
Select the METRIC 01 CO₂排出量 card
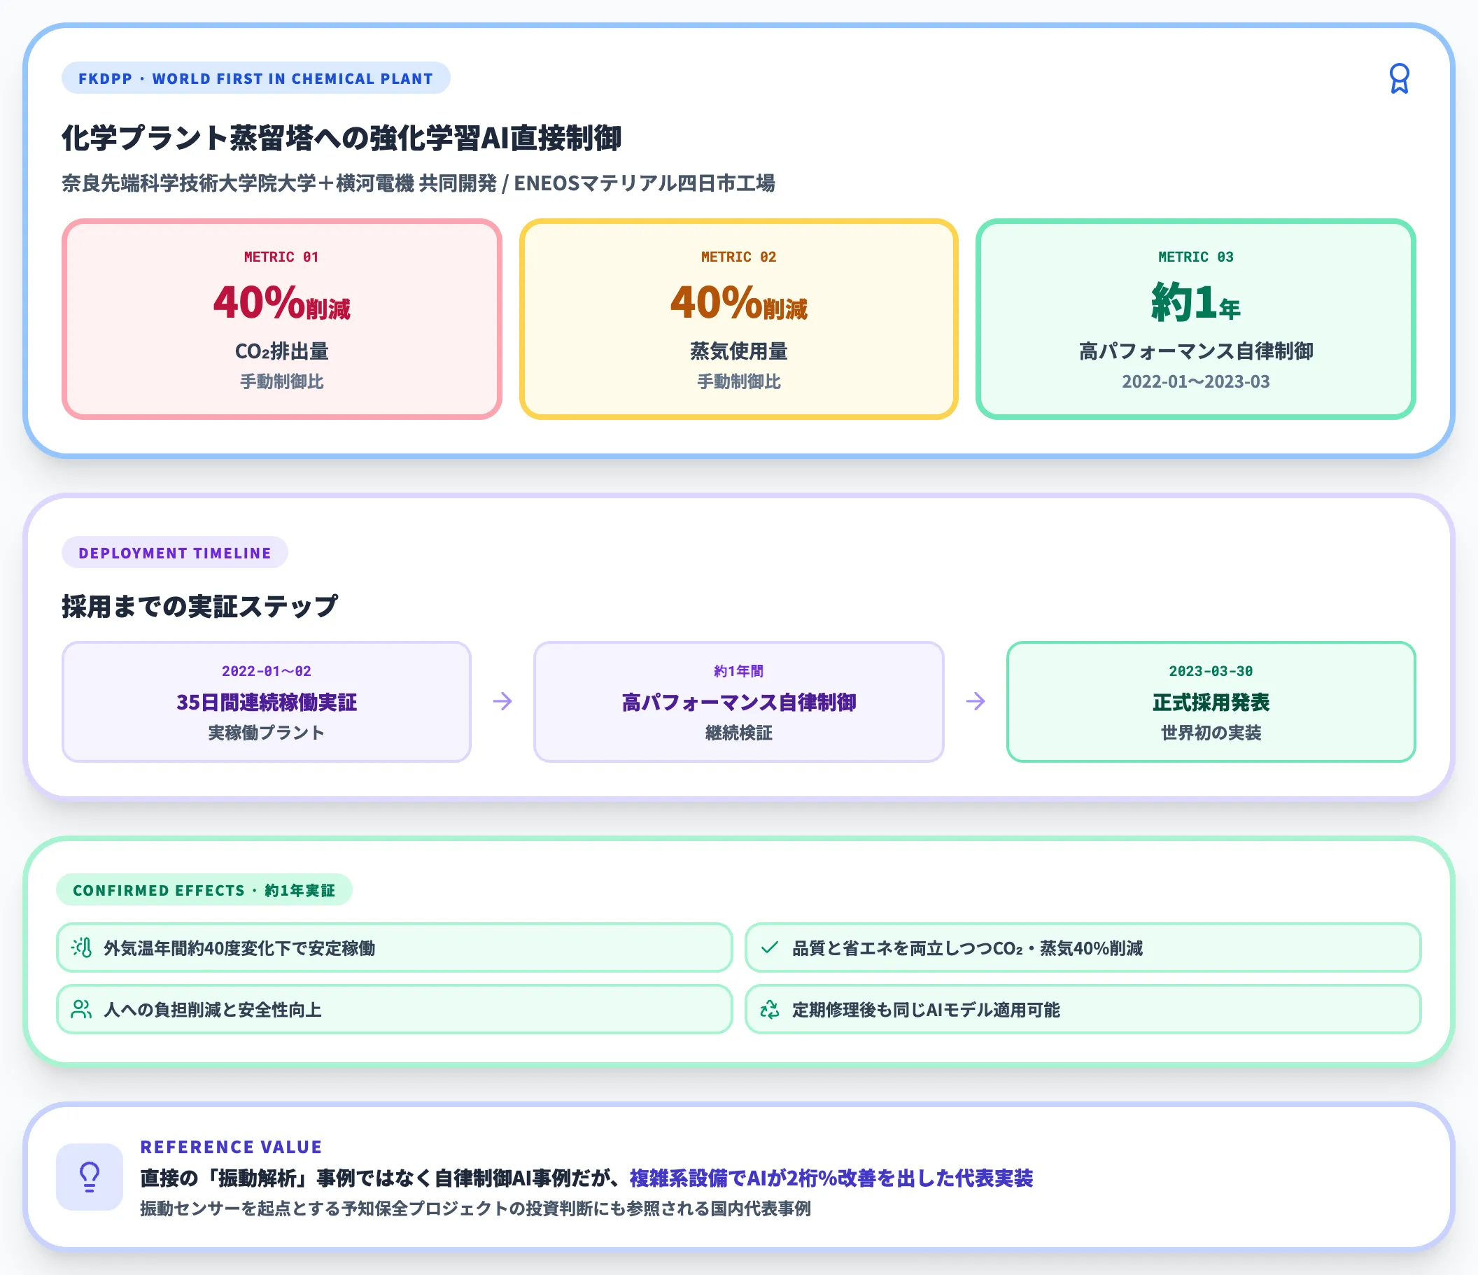(282, 319)
